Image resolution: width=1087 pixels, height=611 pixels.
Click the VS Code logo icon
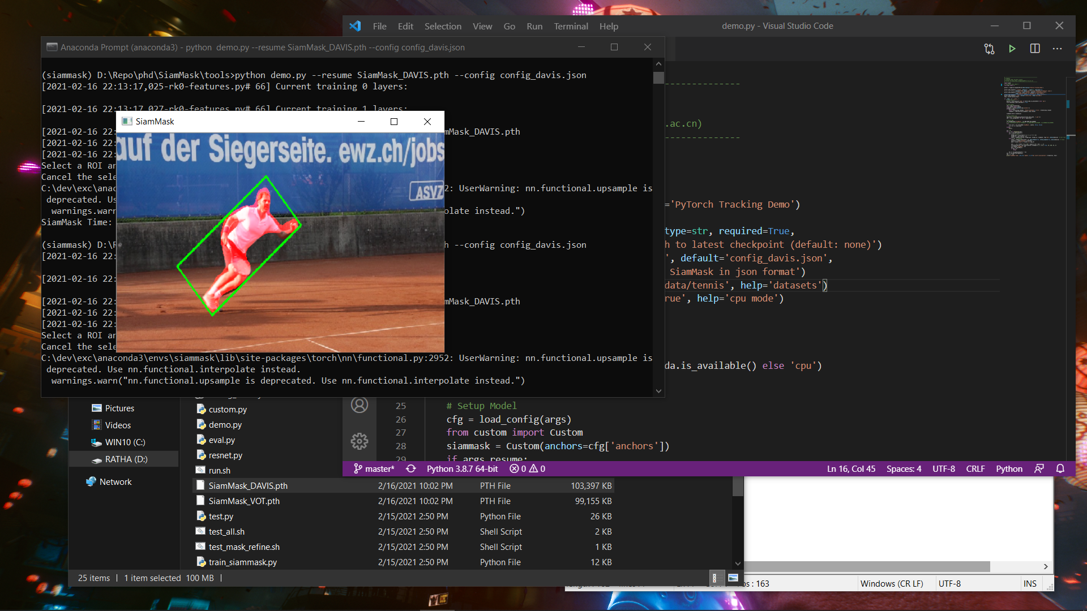[x=355, y=26]
